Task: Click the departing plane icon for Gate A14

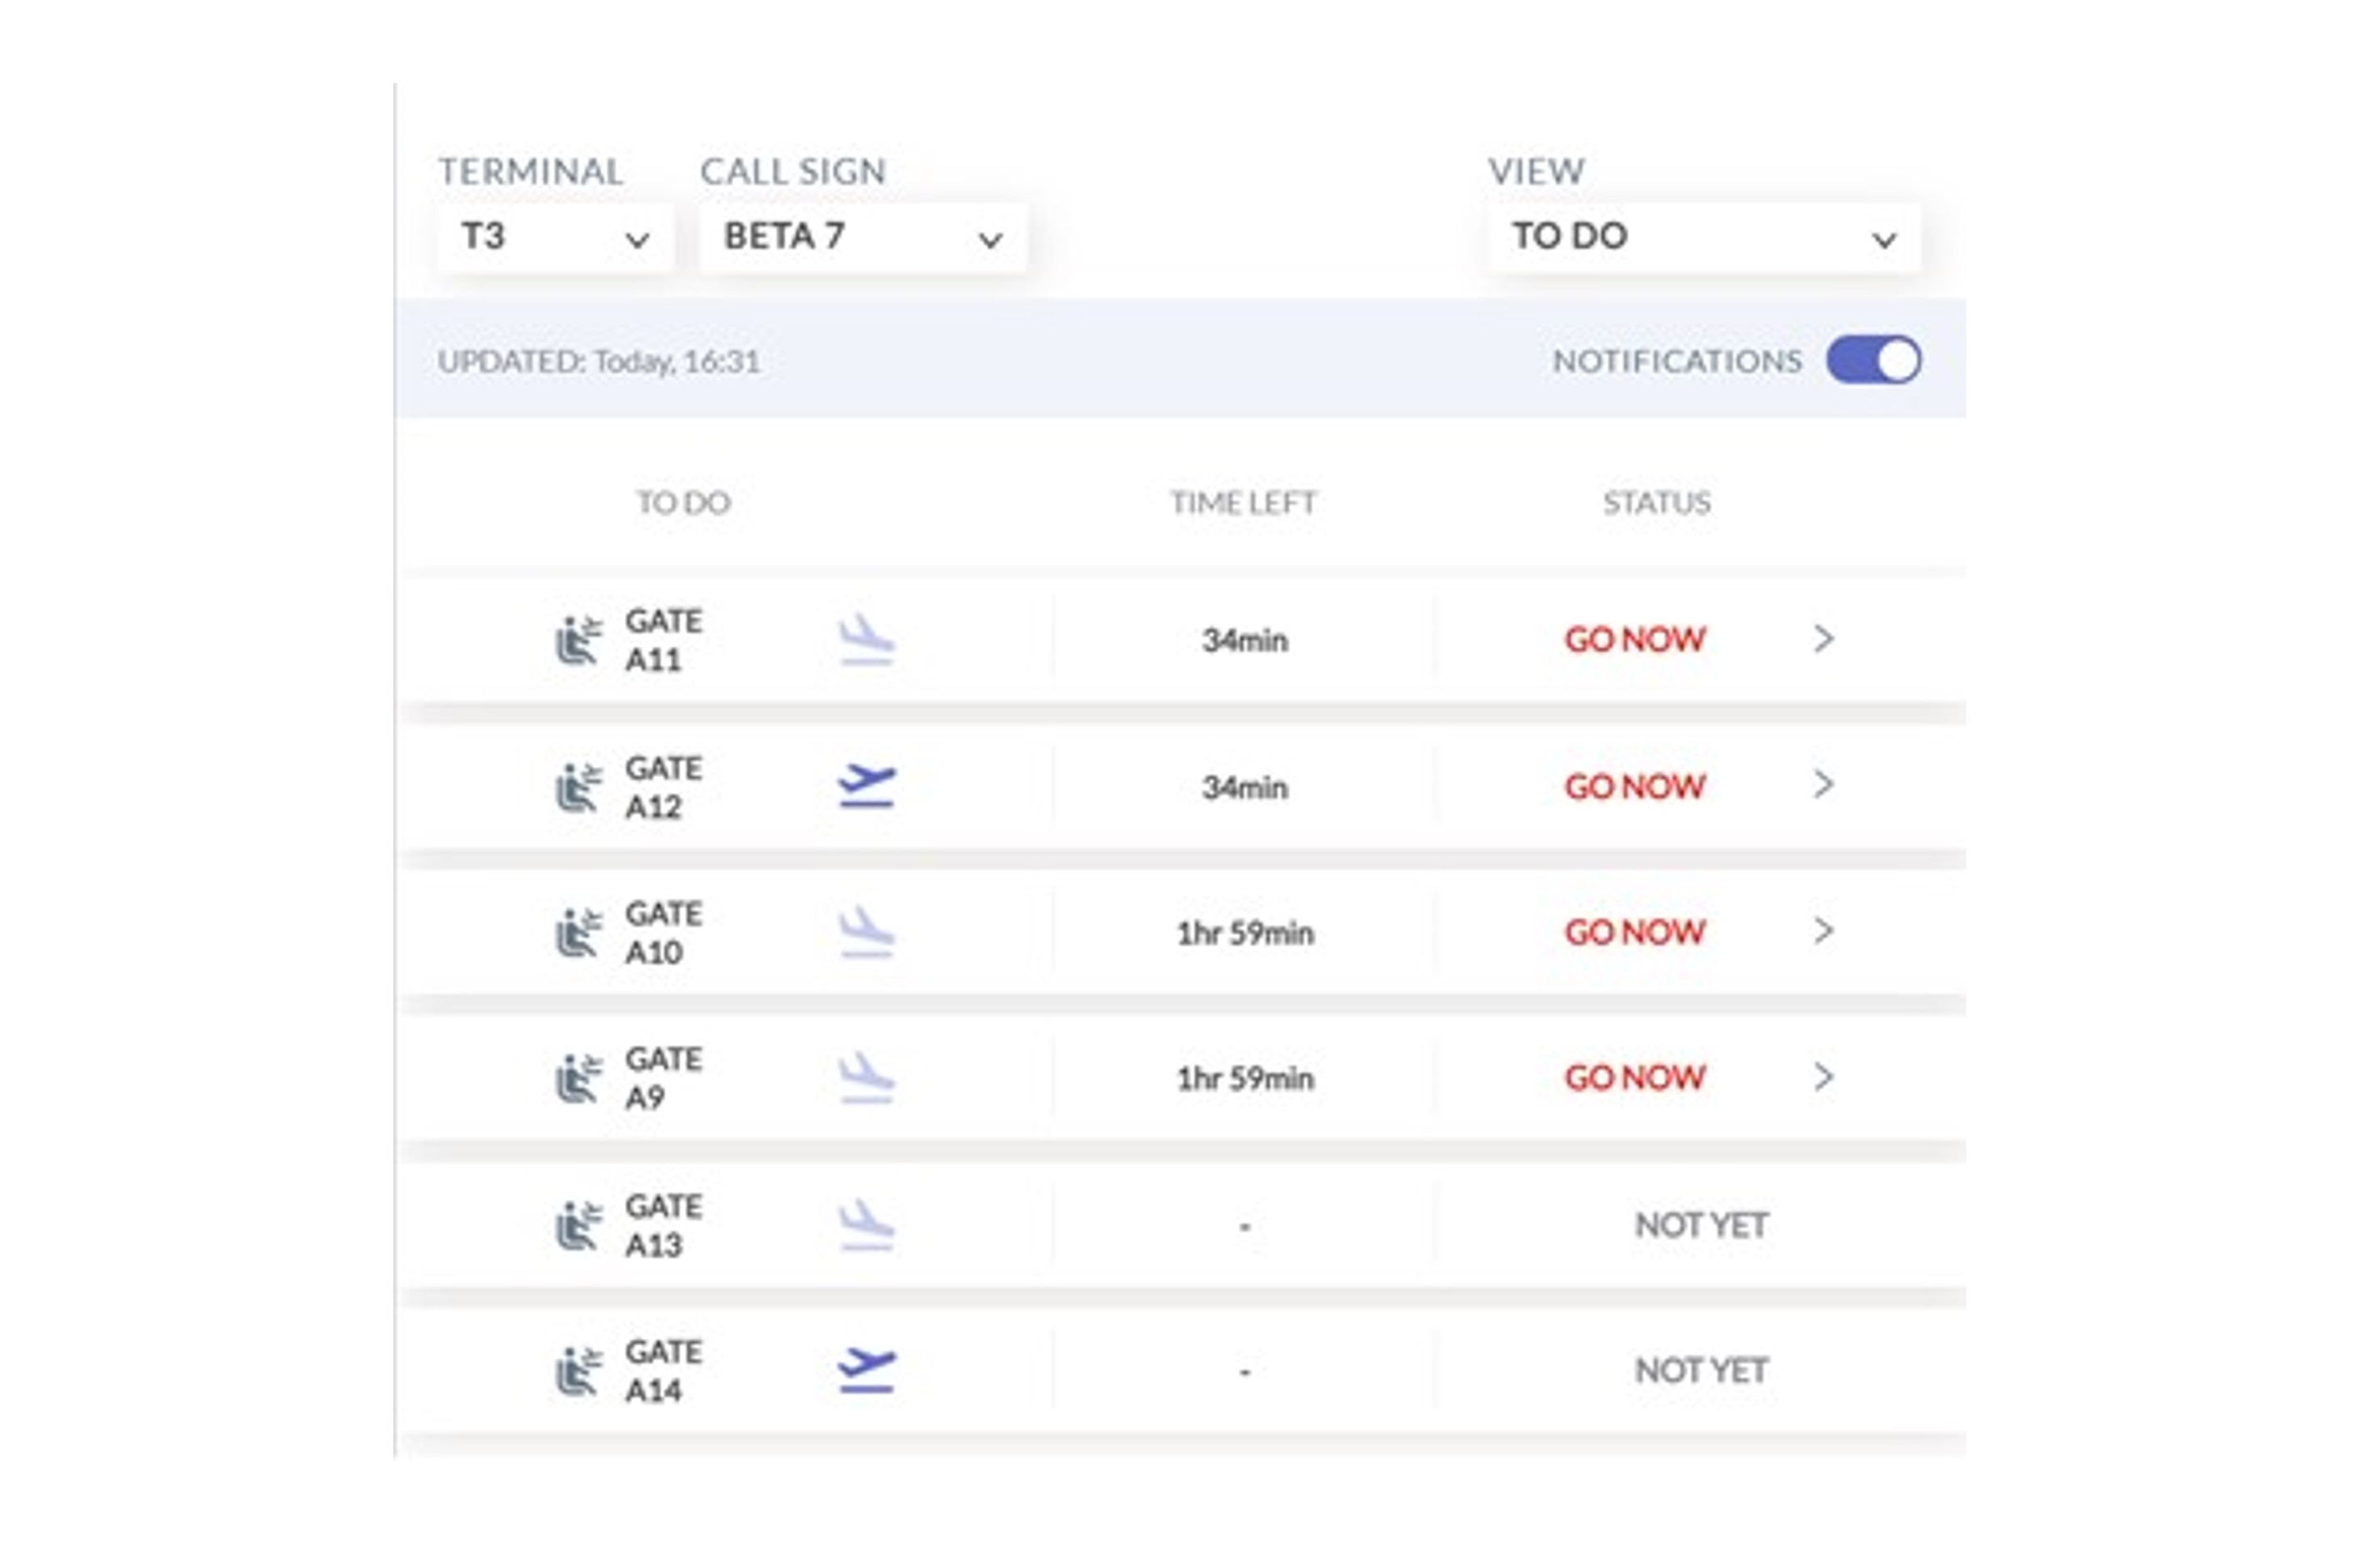Action: pyautogui.click(x=866, y=1371)
